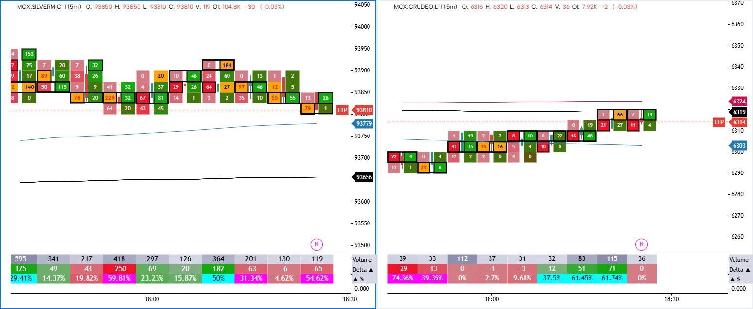Image resolution: width=753 pixels, height=309 pixels.
Task: Toggle the Volume row label on SILVERMIC pane
Action: click(x=362, y=259)
